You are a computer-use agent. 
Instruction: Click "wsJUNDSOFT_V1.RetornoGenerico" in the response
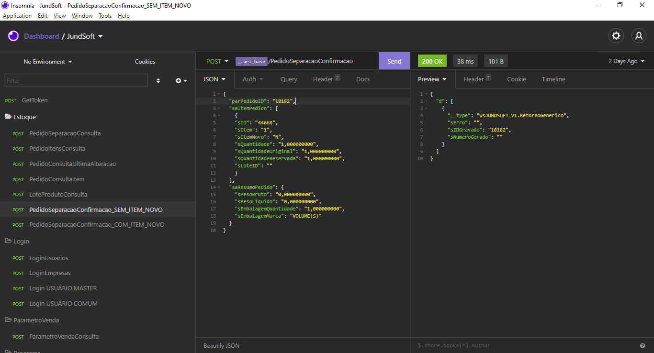(x=522, y=115)
